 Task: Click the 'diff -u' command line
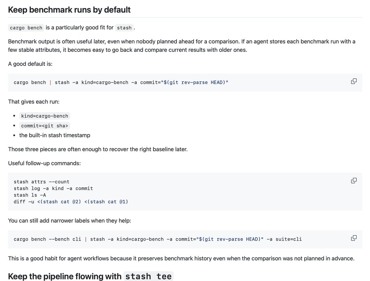coord(71,202)
